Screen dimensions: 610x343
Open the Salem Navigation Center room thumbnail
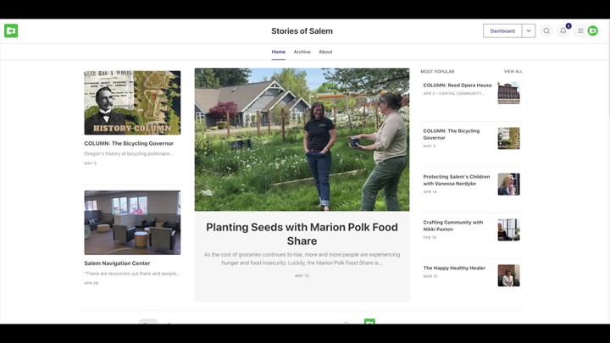click(132, 223)
